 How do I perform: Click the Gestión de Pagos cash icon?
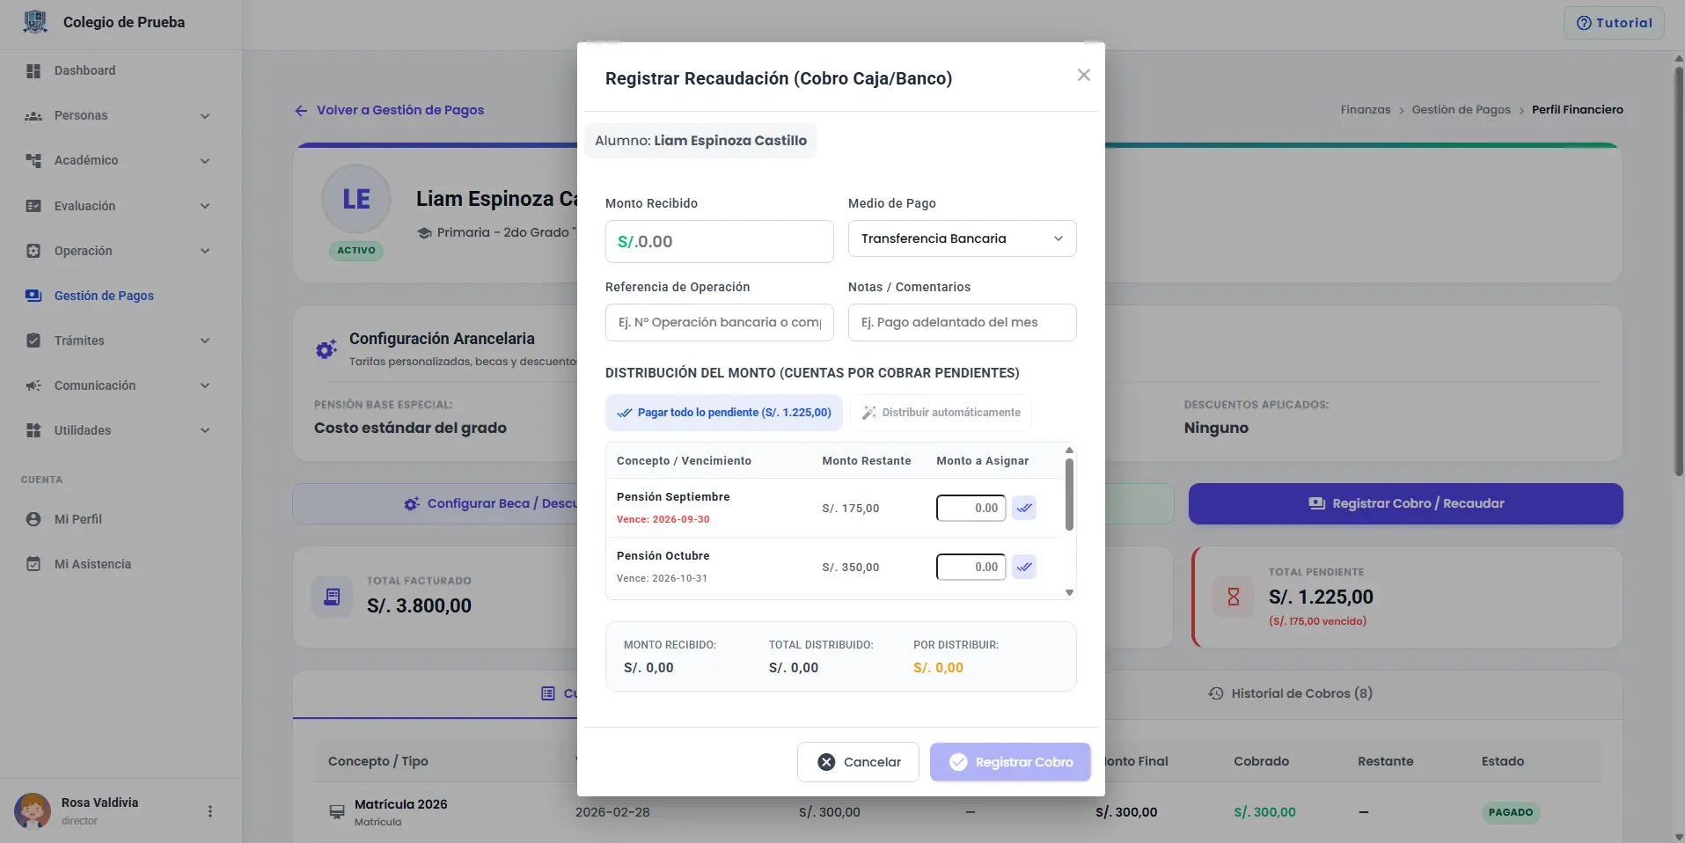[x=33, y=296]
